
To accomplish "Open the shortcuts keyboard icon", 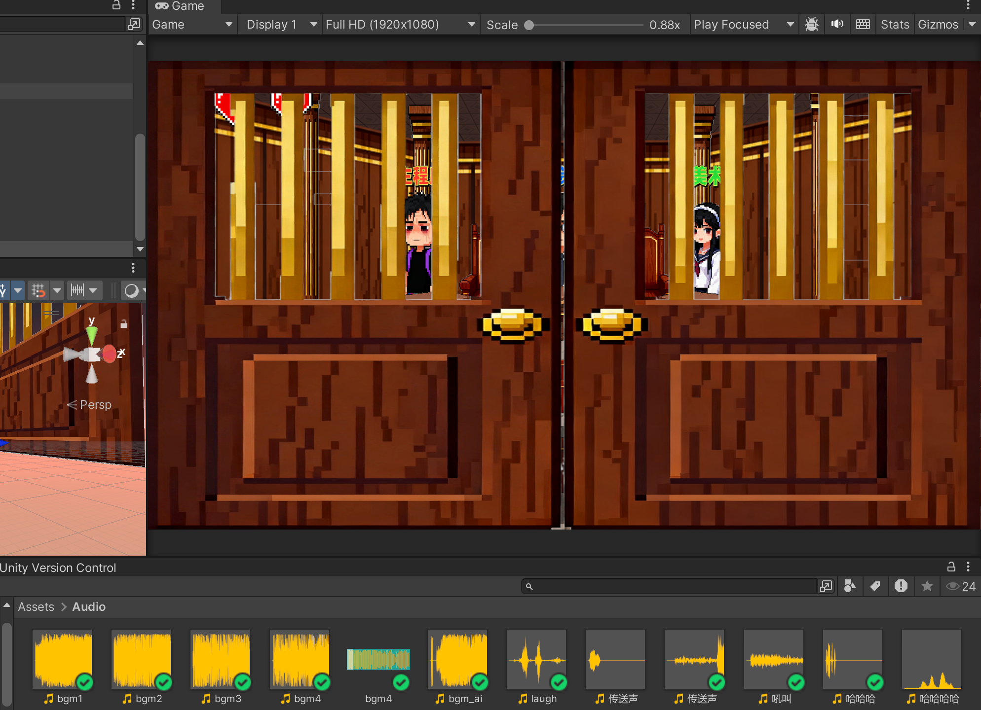I will click(x=863, y=25).
